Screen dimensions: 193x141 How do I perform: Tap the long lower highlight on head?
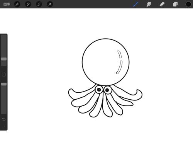(x=119, y=68)
